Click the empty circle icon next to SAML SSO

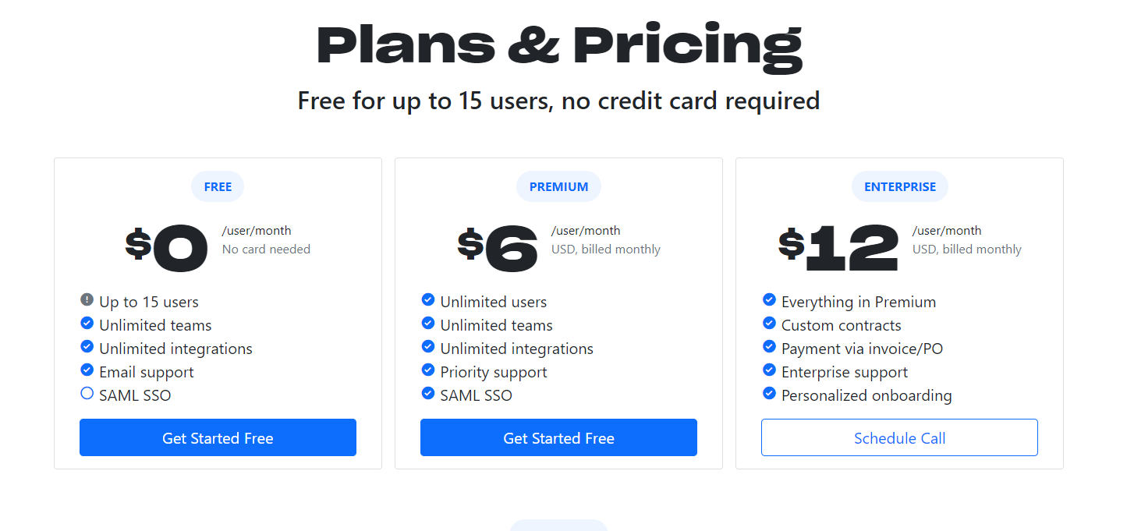pyautogui.click(x=87, y=394)
